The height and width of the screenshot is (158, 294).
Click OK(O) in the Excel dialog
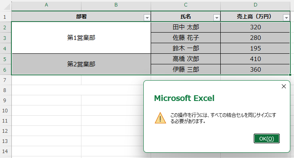[x=266, y=138]
